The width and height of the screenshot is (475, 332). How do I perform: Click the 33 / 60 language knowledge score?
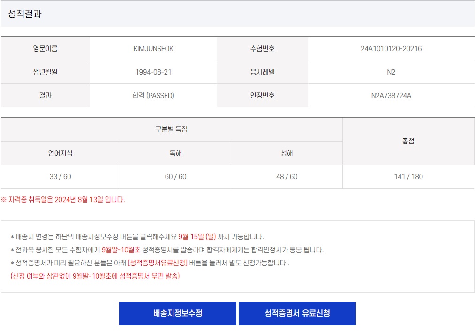tap(60, 177)
